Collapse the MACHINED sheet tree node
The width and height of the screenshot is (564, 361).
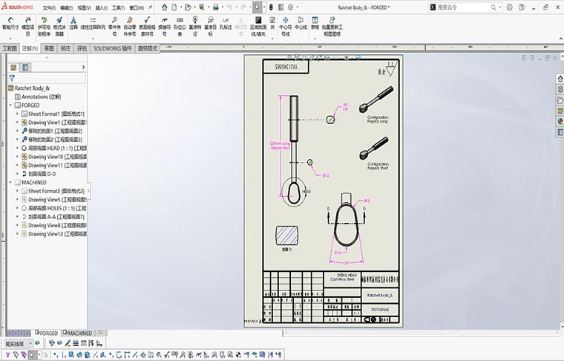pos(10,182)
